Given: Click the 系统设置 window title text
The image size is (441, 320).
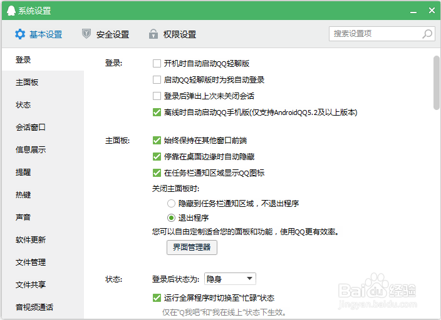Looking at the screenshot, I should [34, 11].
